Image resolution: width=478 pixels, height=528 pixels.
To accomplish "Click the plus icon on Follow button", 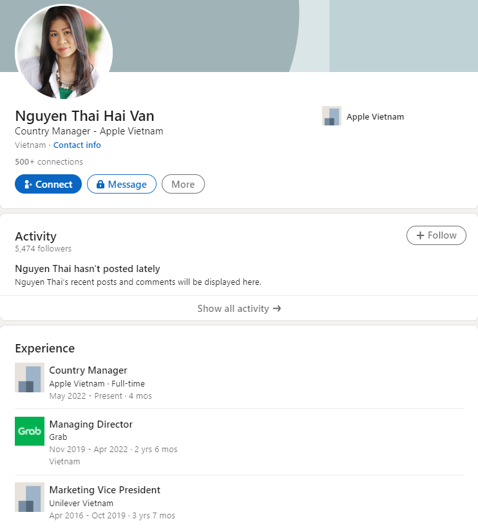I will tap(420, 235).
